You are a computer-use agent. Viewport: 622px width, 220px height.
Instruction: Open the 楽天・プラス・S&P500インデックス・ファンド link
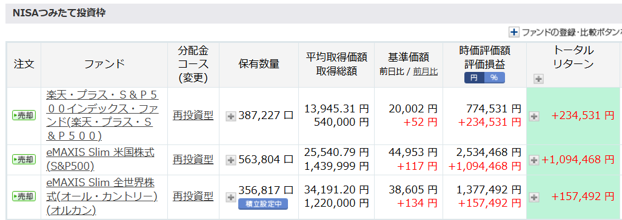(102, 115)
